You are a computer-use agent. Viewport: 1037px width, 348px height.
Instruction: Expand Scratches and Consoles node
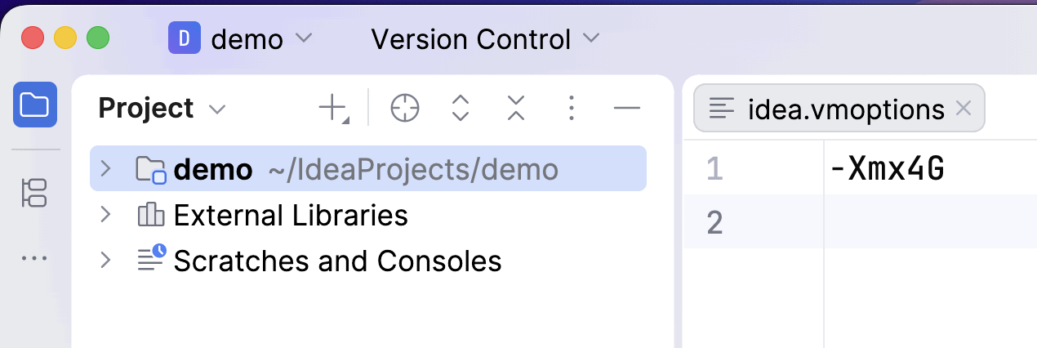pyautogui.click(x=105, y=261)
